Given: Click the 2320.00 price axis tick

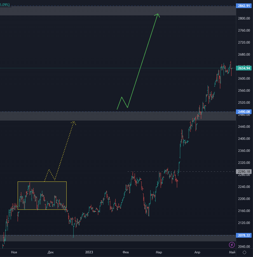Looking at the screenshot, I should 244,162.
